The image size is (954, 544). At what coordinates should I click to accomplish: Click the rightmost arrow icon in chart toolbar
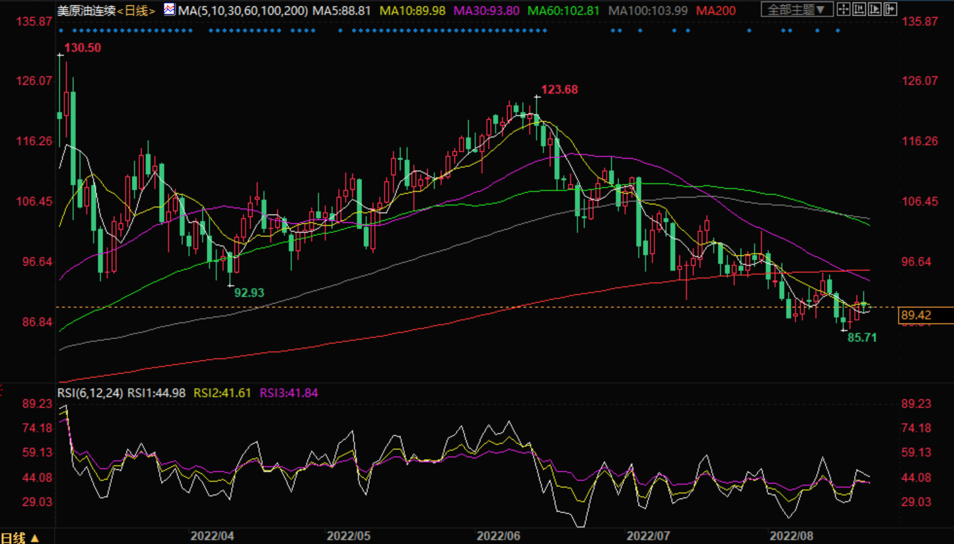[x=890, y=9]
